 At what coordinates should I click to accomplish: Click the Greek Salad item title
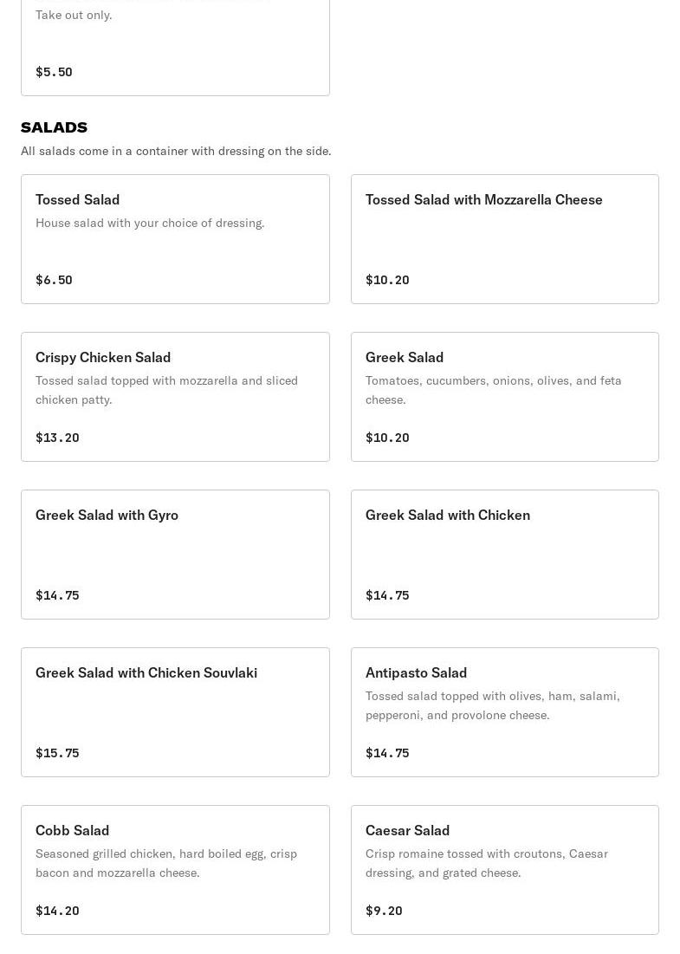(x=405, y=358)
